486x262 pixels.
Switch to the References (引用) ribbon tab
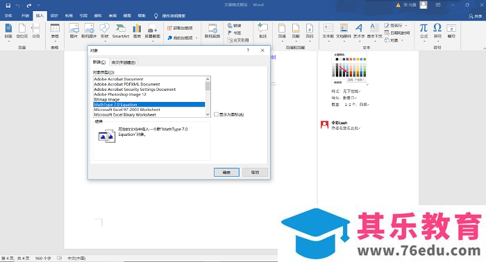tap(83, 16)
